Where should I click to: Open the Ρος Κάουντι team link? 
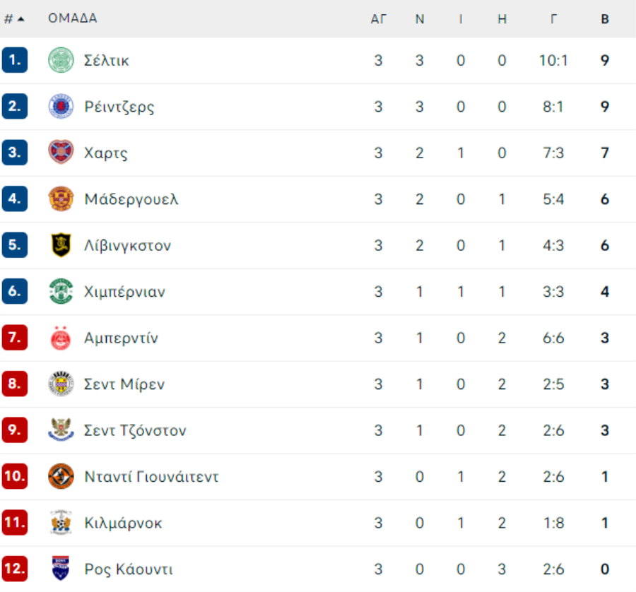128,569
